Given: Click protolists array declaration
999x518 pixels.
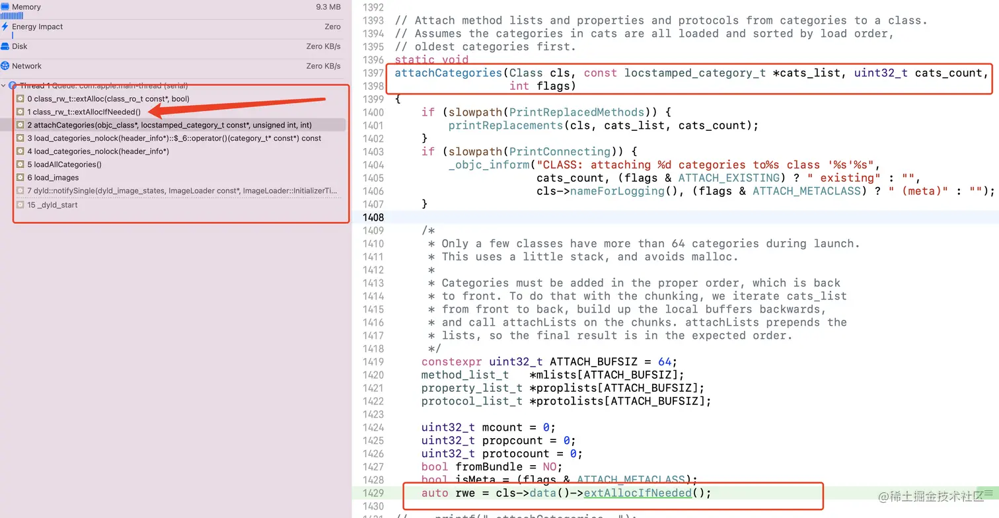Looking at the screenshot, I should pyautogui.click(x=566, y=401).
